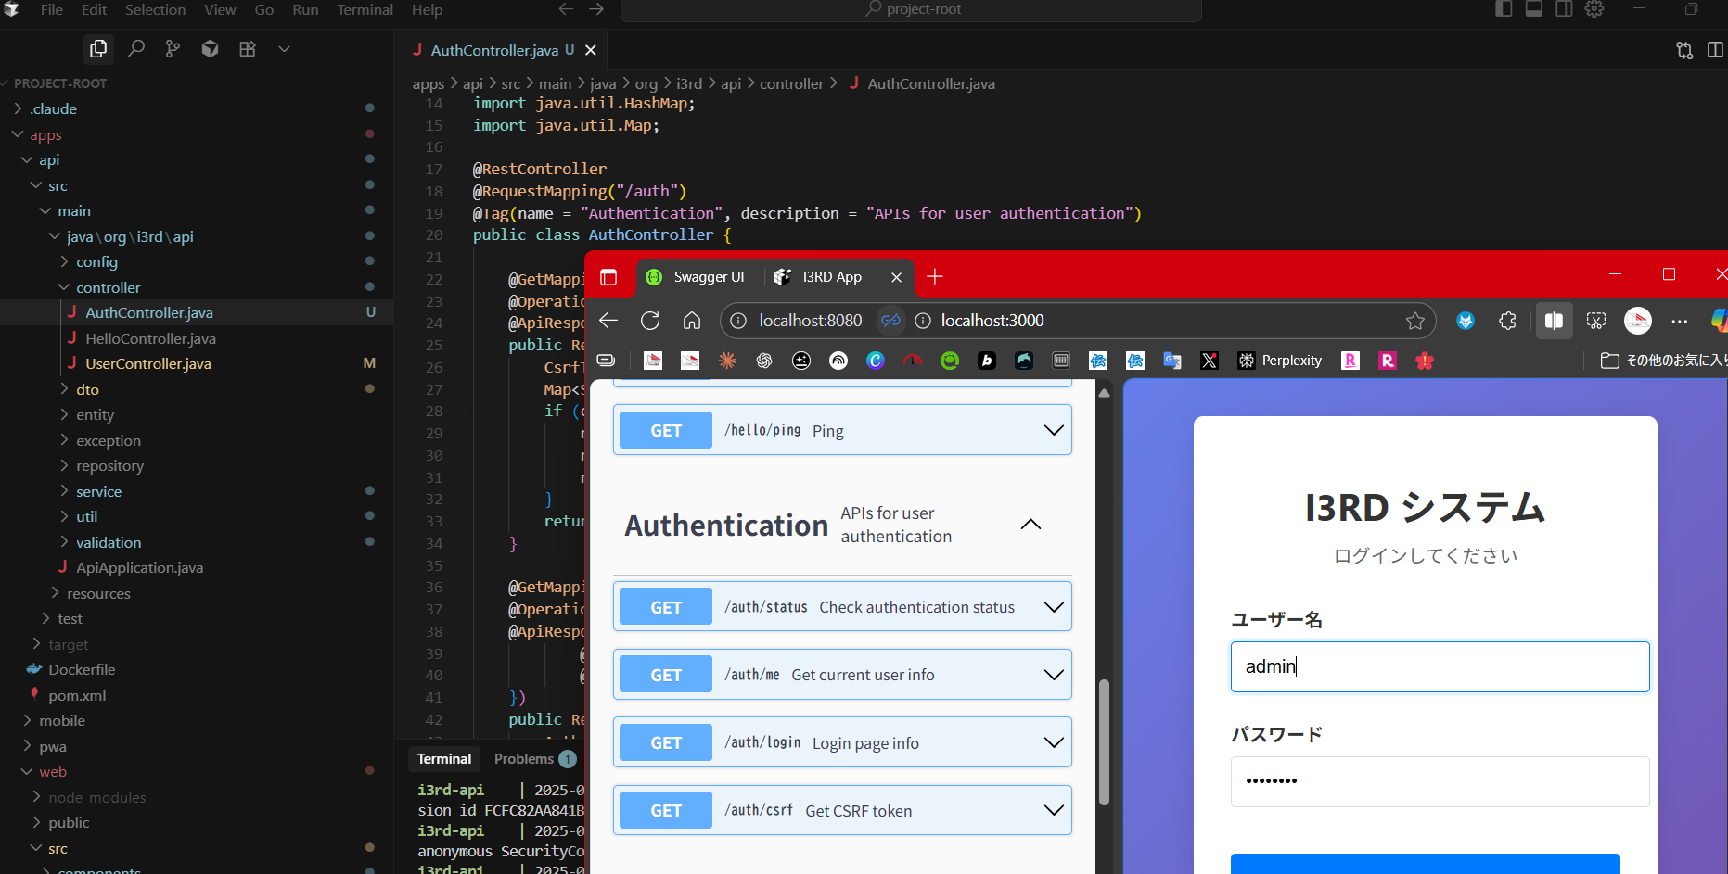Open a new browser tab with plus
The width and height of the screenshot is (1728, 874).
[x=935, y=276]
